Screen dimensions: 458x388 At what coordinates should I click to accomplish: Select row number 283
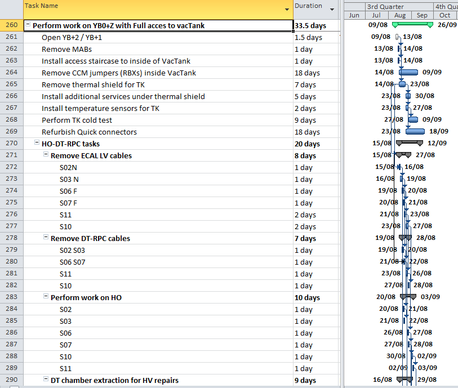12,297
